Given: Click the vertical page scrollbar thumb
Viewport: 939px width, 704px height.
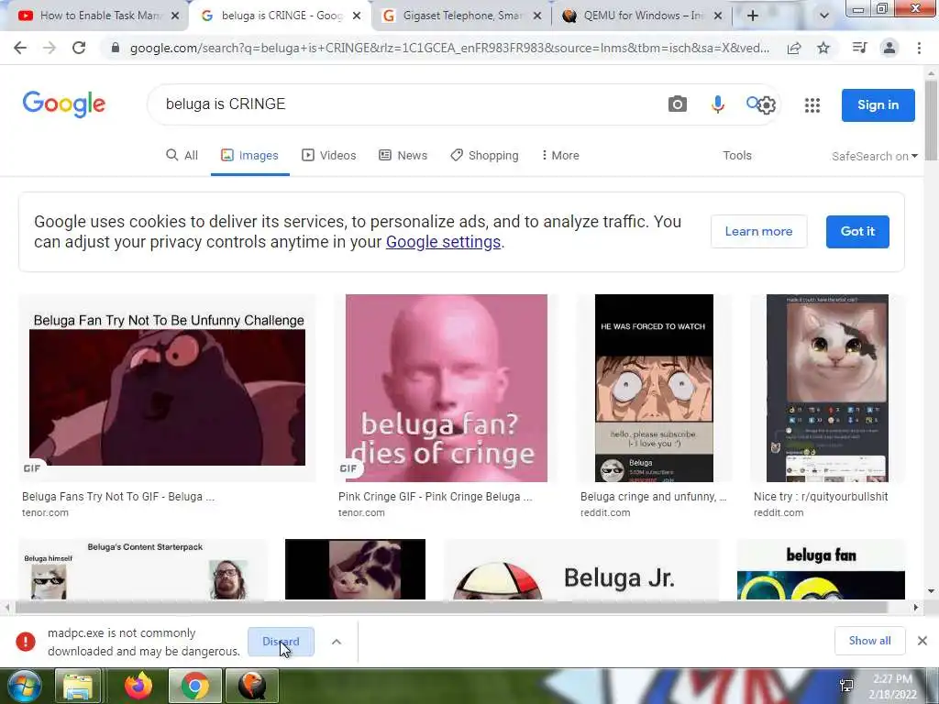Looking at the screenshot, I should 931,120.
